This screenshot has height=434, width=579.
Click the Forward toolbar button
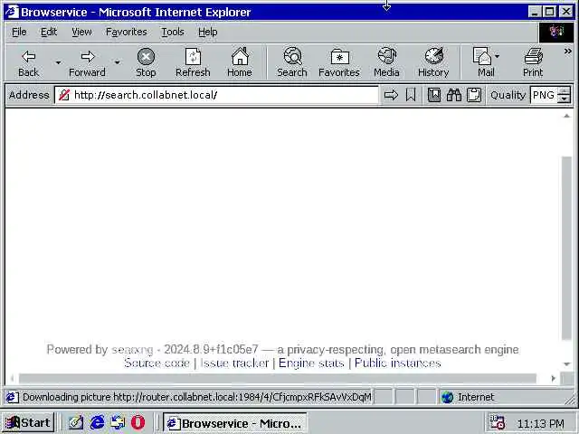87,63
